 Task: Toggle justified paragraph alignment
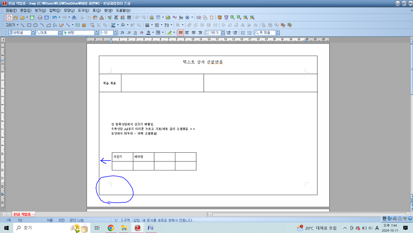181,33
